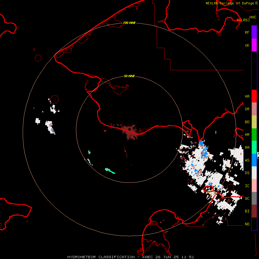Click the dark-red biological clutter at the radar center

point(130,131)
